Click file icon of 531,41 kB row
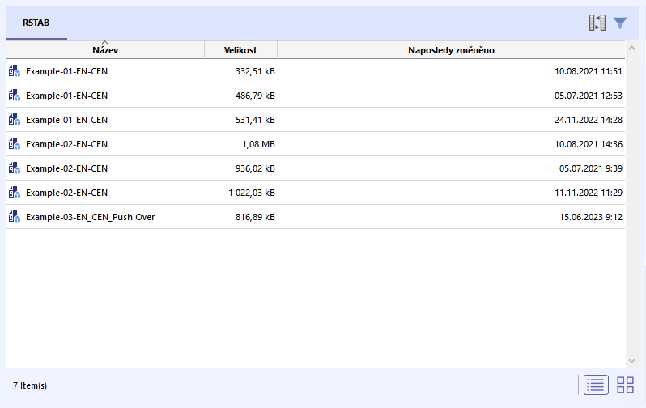Screen dimensions: 646x408 [15, 120]
